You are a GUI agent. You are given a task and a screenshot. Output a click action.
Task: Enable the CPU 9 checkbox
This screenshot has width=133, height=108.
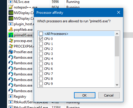pos(41,84)
